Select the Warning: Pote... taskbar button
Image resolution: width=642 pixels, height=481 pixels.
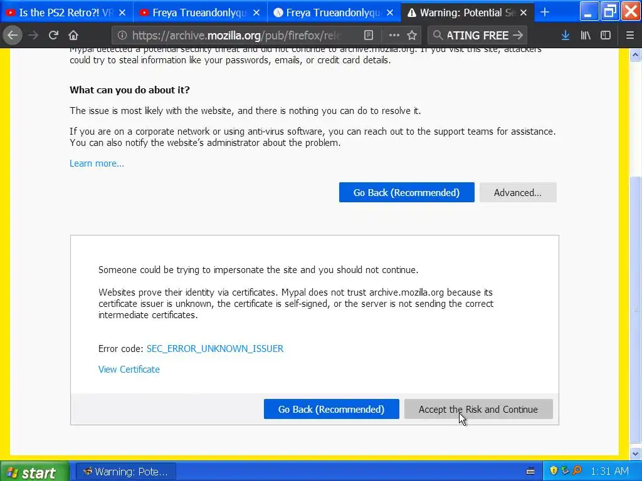tap(126, 472)
